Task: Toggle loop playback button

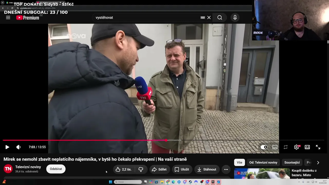Action: pos(286,147)
